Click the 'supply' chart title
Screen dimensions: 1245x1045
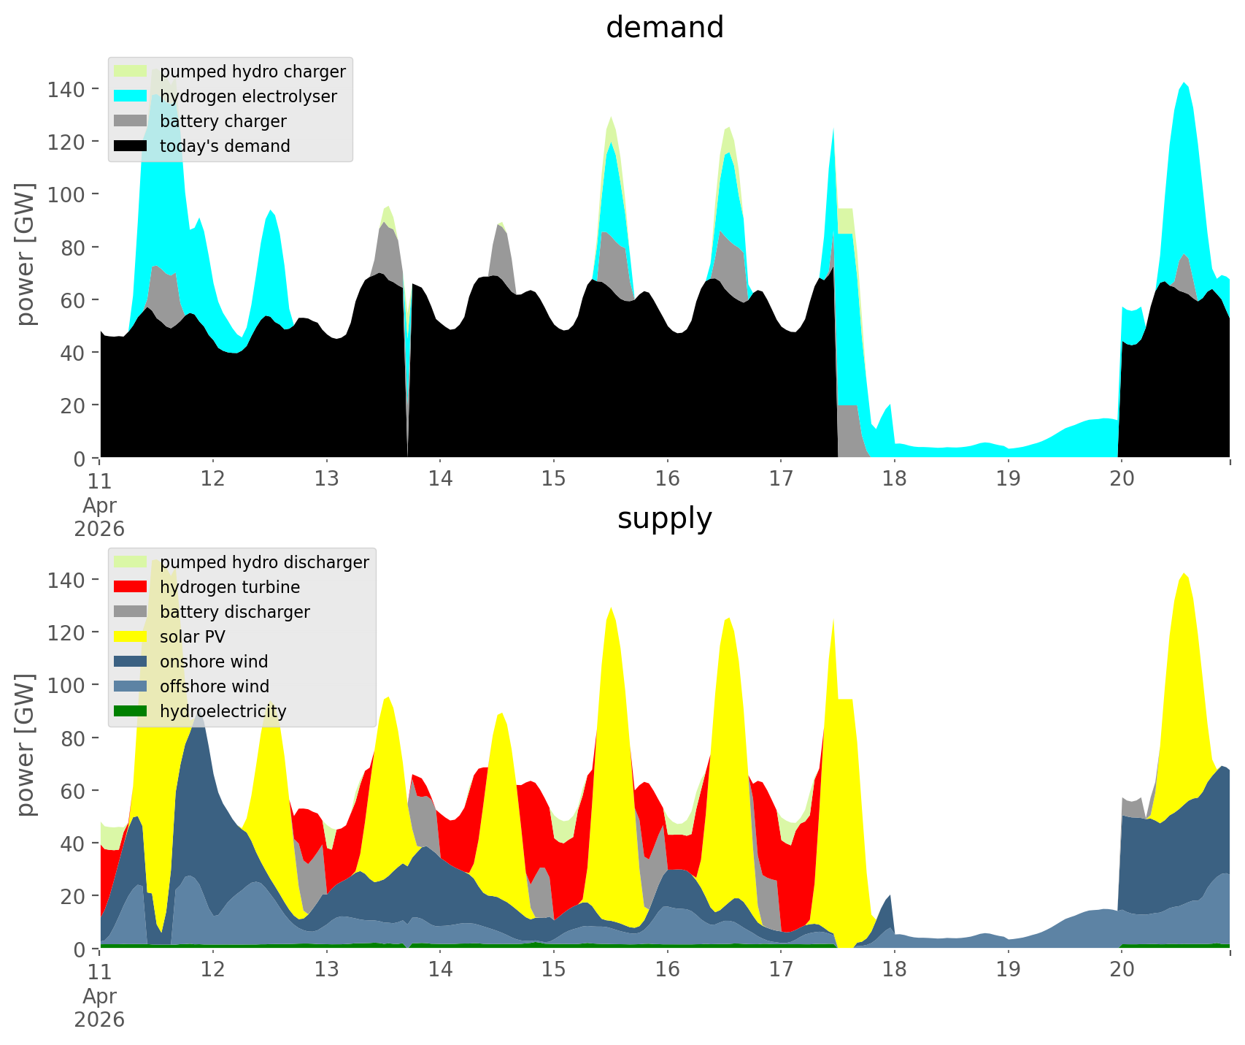point(665,518)
